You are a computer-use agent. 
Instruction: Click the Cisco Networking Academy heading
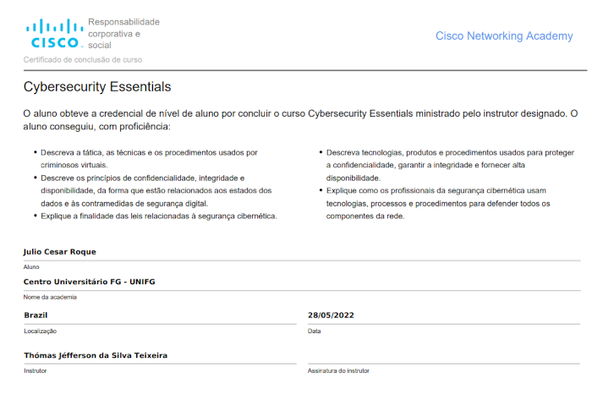click(x=503, y=36)
